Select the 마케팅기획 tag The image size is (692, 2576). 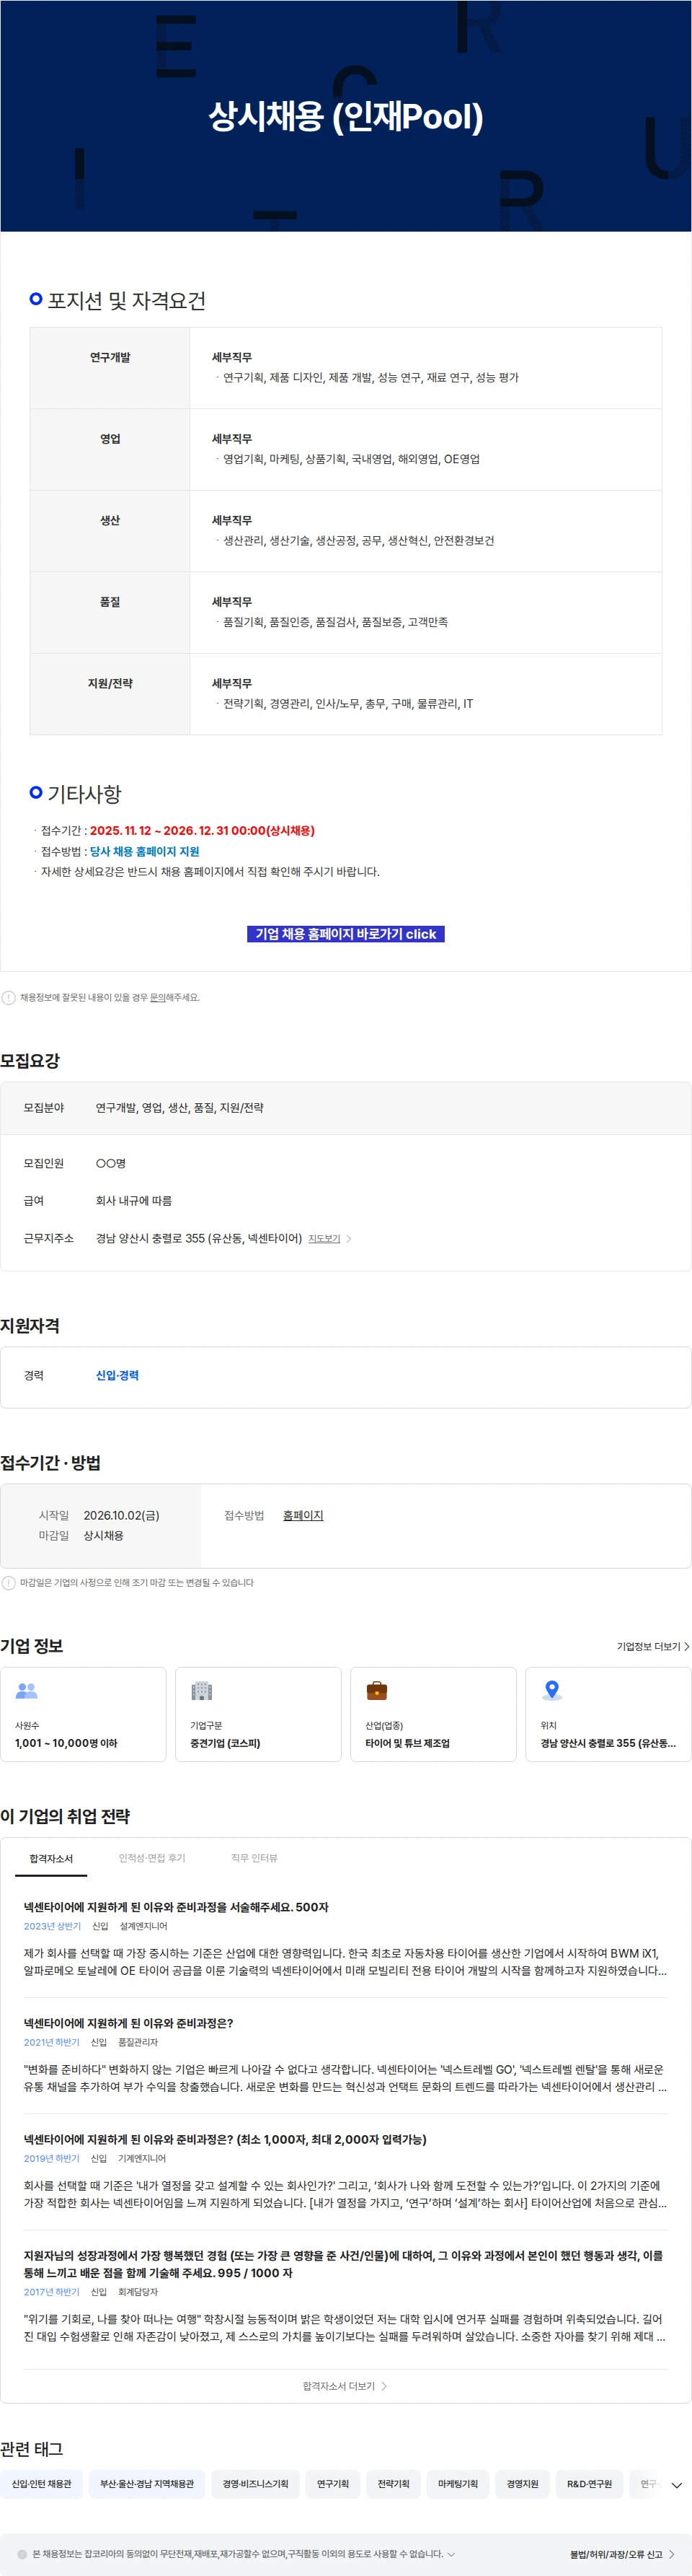[458, 2484]
